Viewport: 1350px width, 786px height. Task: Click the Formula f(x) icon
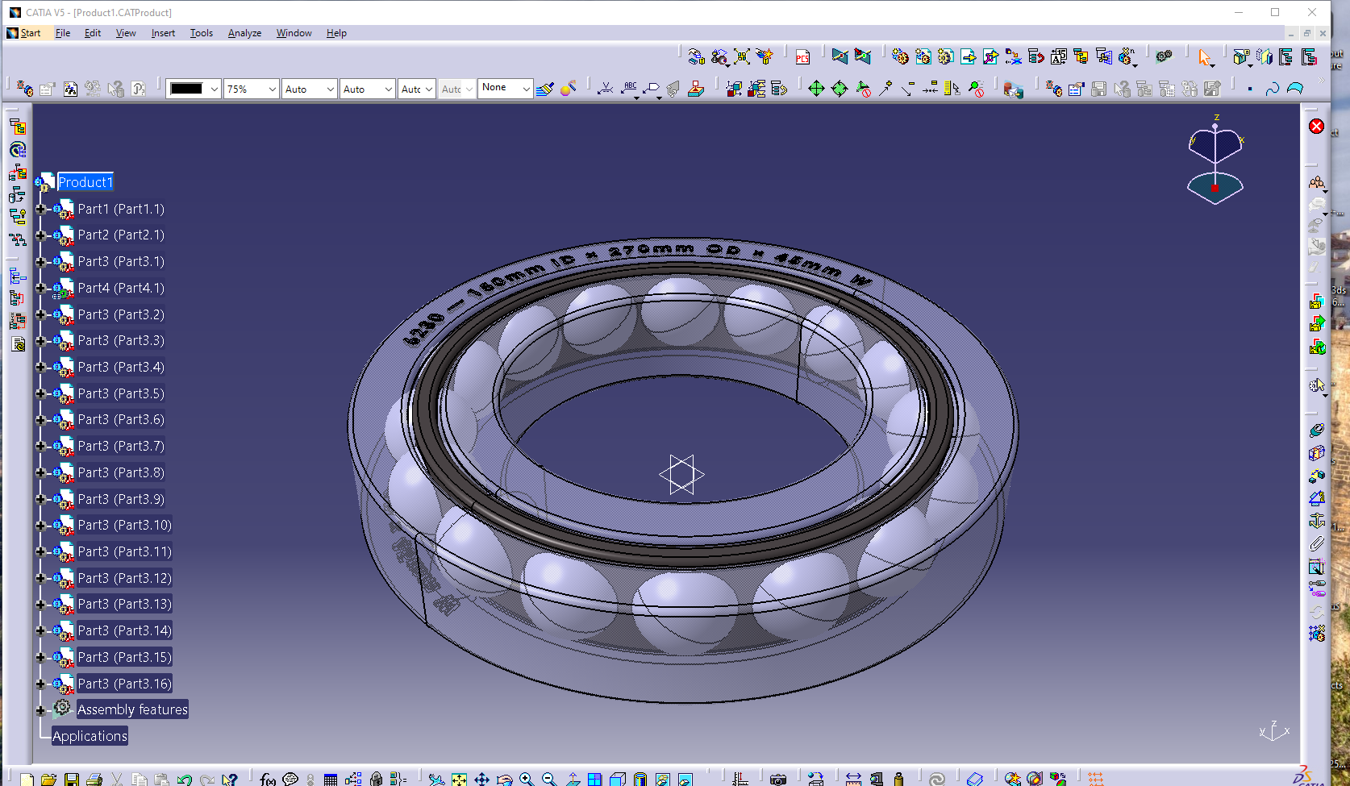point(268,779)
